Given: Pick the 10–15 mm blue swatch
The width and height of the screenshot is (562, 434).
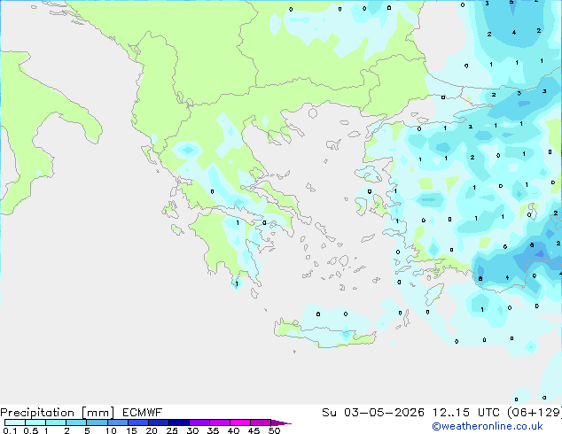Looking at the screenshot, I should (x=117, y=422).
